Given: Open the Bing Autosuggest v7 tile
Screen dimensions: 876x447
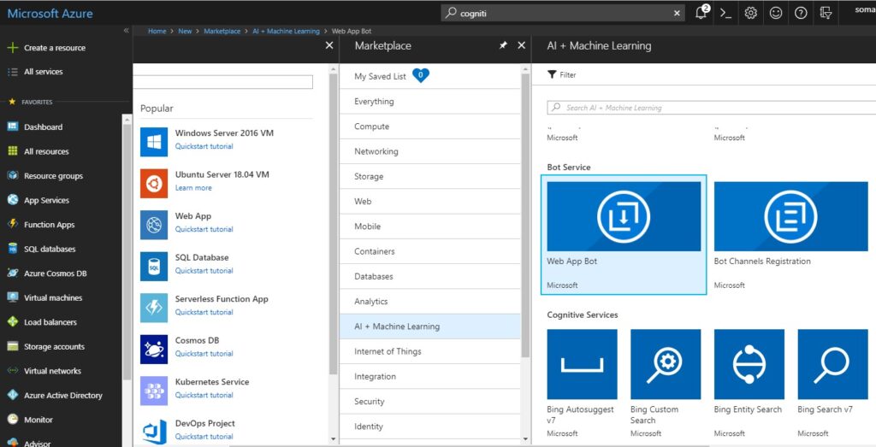Looking at the screenshot, I should (x=582, y=384).
